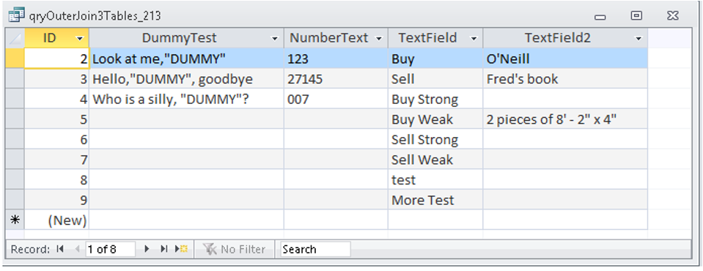The image size is (703, 271).
Task: Click the TextField cell 'test'
Action: point(435,179)
